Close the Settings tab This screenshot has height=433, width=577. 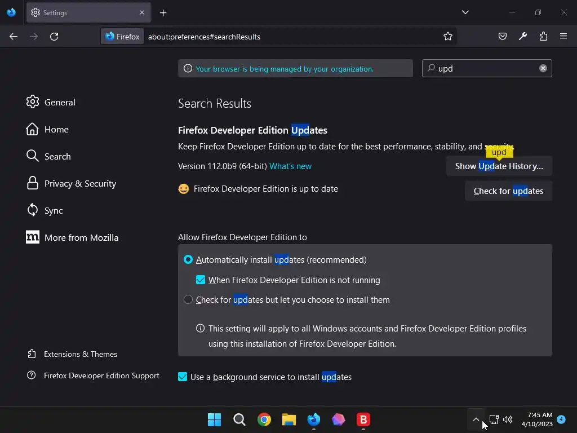[142, 12]
